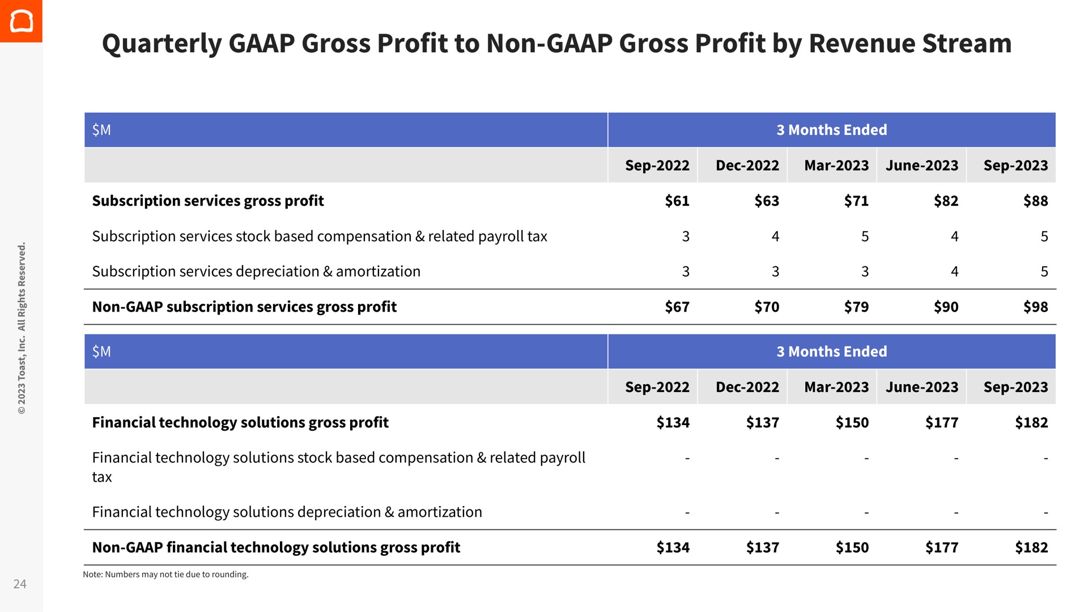Viewport: 1088px width, 612px height.
Task: Click the $M label in financial technology table
Action: tap(101, 351)
